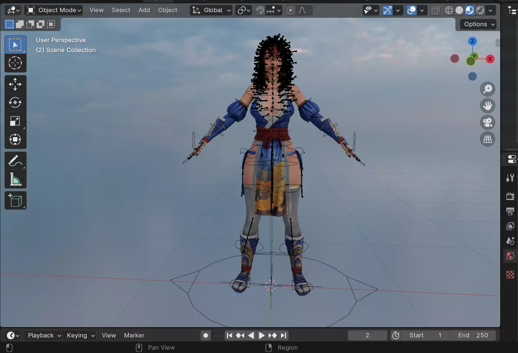Open the Object Mode dropdown
Screen dimensions: 518x353
pos(54,10)
